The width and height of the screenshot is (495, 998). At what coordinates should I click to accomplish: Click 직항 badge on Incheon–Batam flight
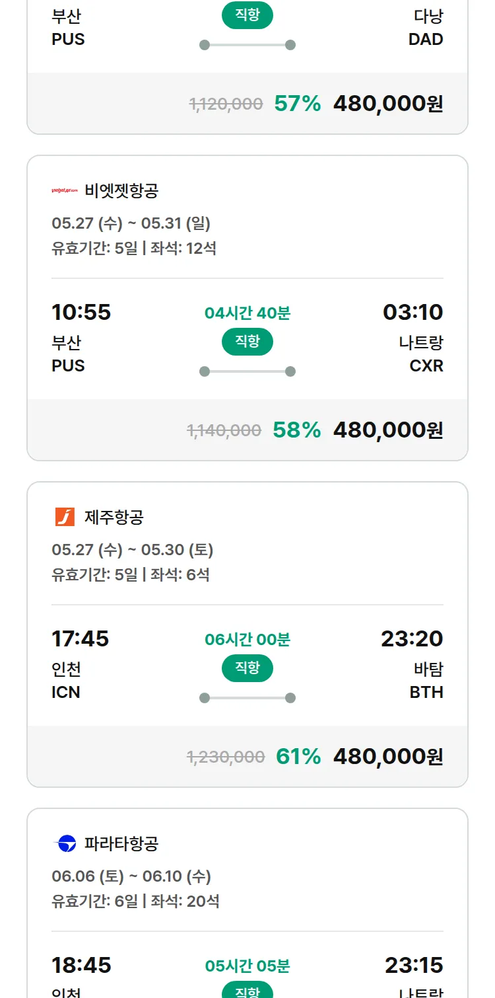coord(247,668)
